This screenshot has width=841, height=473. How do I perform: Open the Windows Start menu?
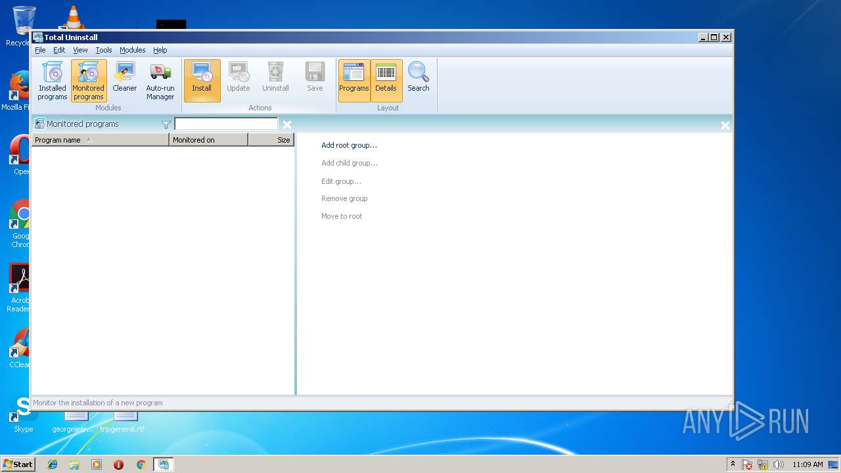18,464
